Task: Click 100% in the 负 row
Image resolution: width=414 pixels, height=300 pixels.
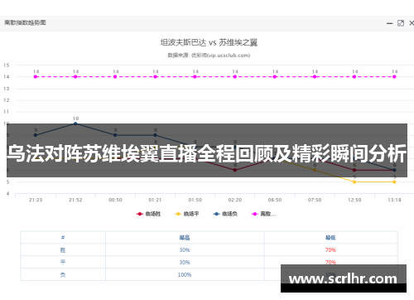Action: pyautogui.click(x=185, y=275)
